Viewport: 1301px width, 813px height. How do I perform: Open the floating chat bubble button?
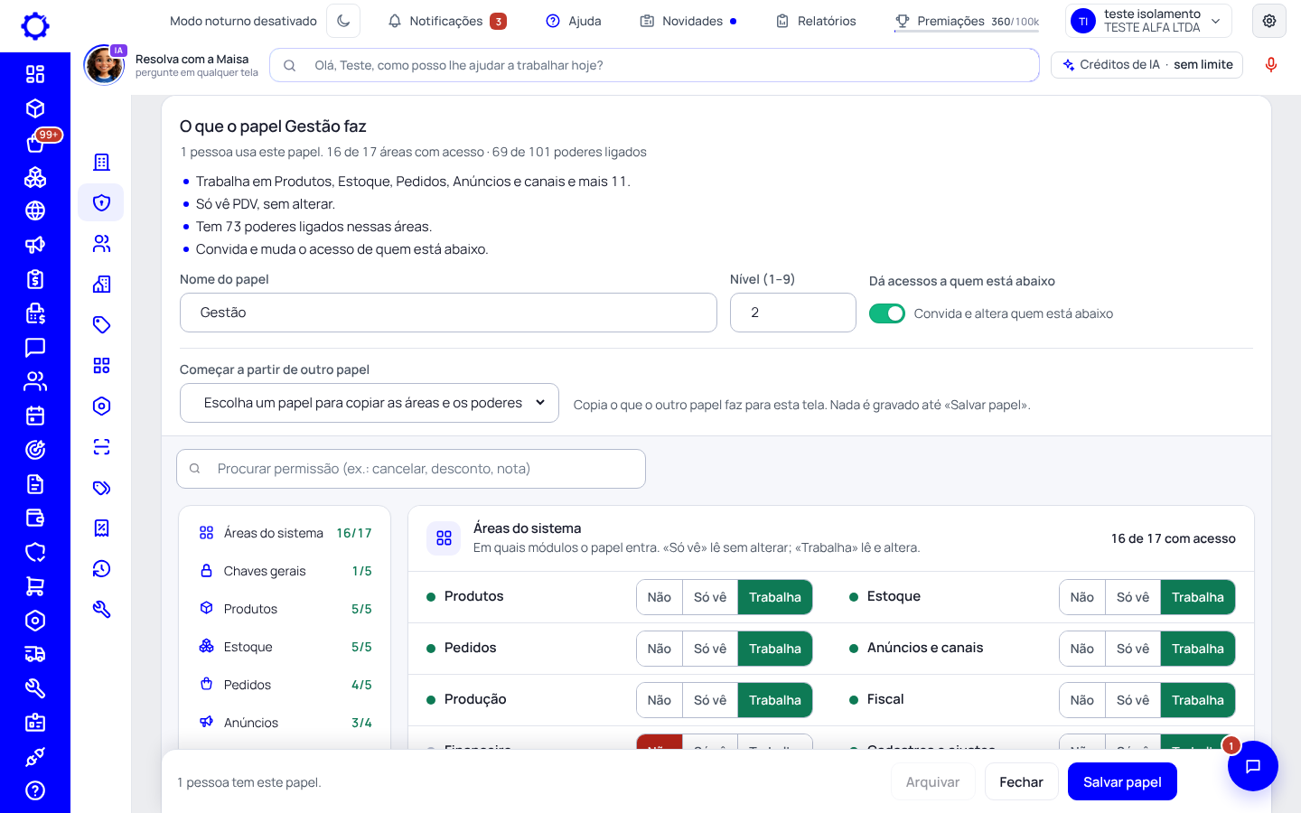1253,766
